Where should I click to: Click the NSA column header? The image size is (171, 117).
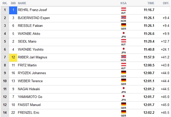tap(124, 3)
